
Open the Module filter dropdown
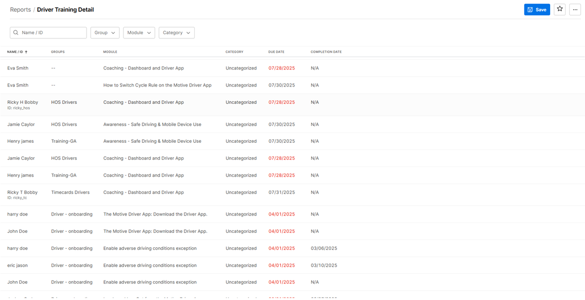139,33
